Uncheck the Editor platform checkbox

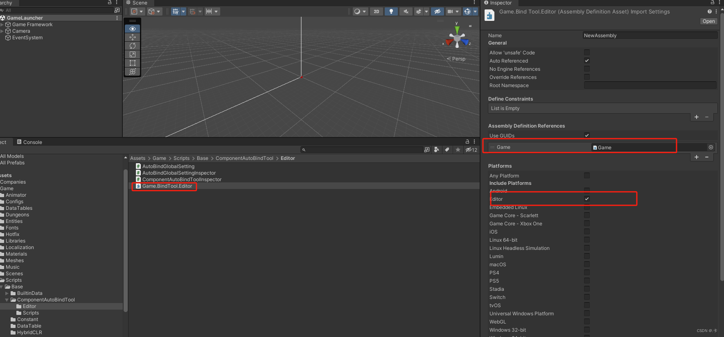point(587,199)
